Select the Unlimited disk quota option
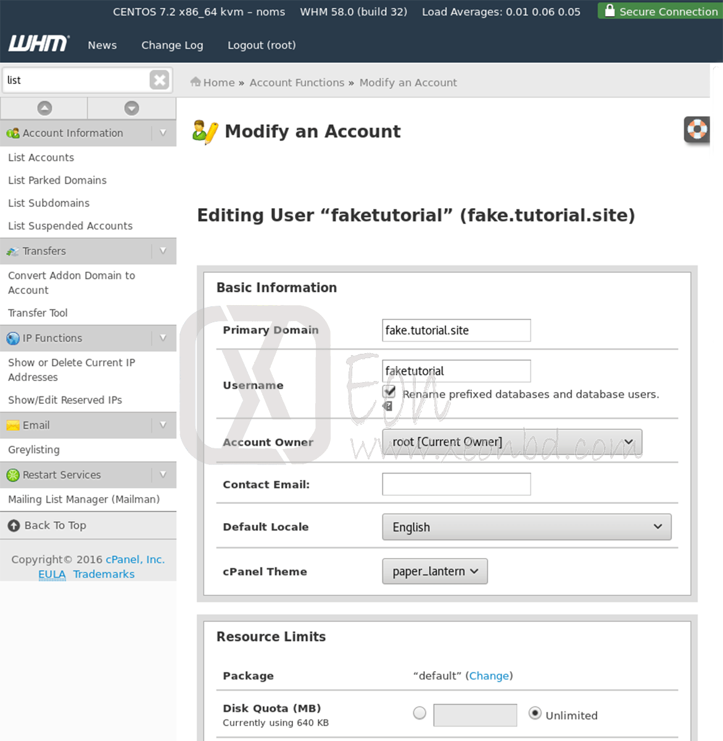723x741 pixels. click(x=535, y=713)
